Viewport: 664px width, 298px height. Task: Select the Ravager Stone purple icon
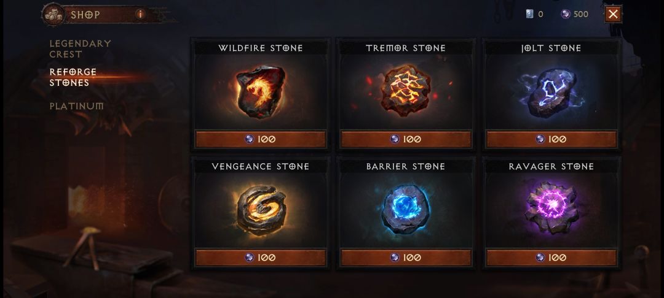pos(551,207)
